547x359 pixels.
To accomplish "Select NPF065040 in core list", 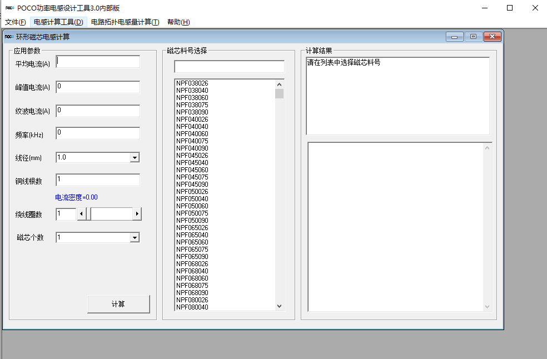I will 225,235.
